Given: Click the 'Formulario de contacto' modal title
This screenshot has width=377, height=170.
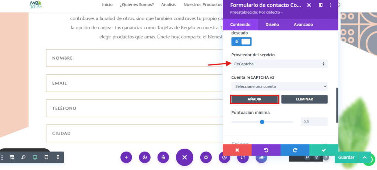Looking at the screenshot, I should [x=265, y=5].
